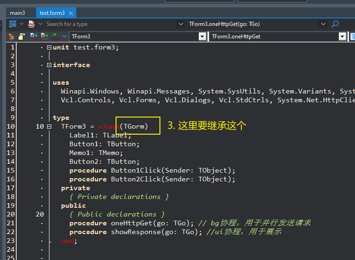Expand the type search dropdown chevron
The image size is (355, 260).
(x=181, y=24)
